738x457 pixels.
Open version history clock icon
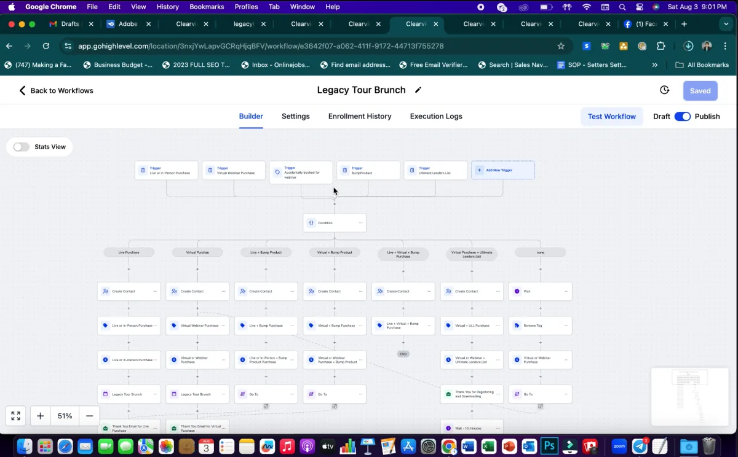664,90
